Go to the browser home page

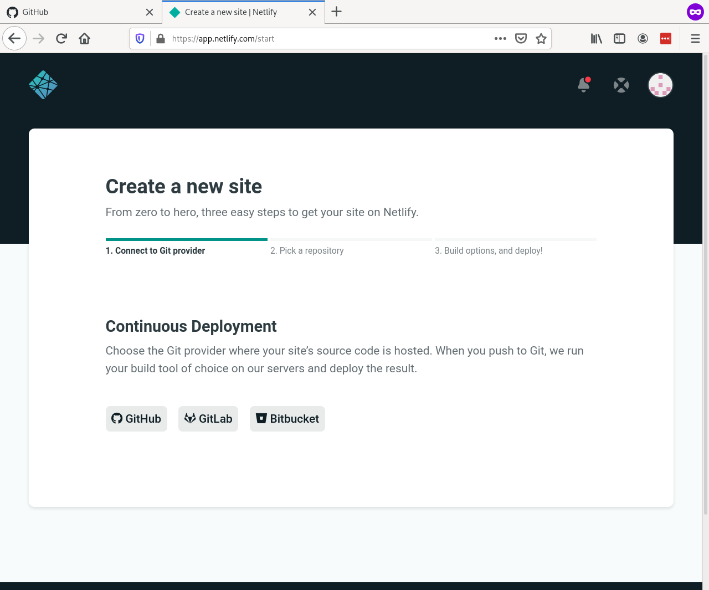84,38
